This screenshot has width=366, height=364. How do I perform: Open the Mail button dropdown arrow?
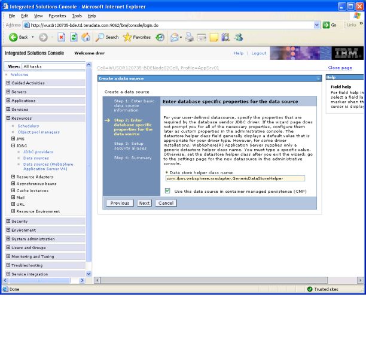click(181, 37)
